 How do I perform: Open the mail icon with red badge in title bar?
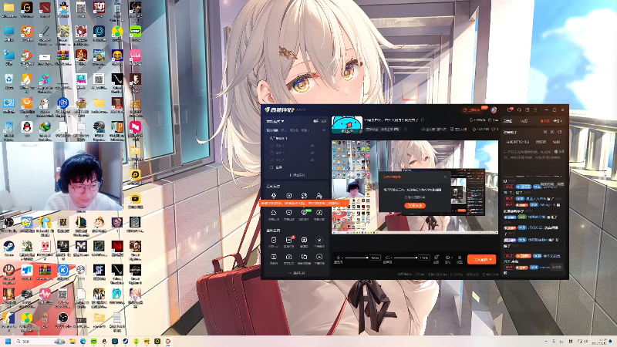click(510, 109)
